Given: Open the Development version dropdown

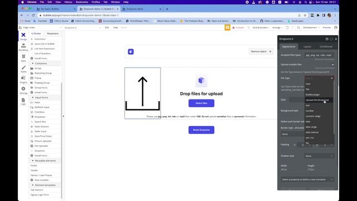Looking at the screenshot, I should tap(311, 27).
